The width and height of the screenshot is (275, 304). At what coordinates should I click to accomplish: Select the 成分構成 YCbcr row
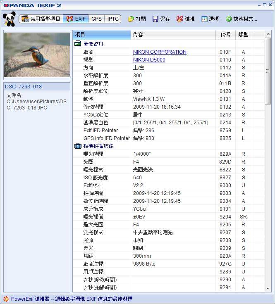pyautogui.click(x=169, y=209)
